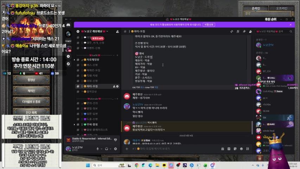Open 노낫굿TV profile in member list
This screenshot has height=169, width=300.
point(275,45)
